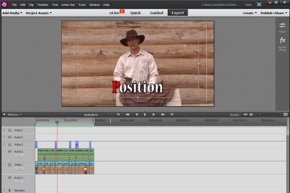Open the Edit menu

click(x=23, y=5)
